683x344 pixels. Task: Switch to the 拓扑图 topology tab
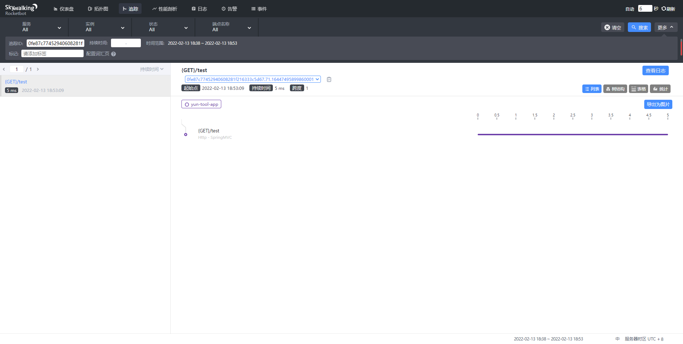[98, 9]
